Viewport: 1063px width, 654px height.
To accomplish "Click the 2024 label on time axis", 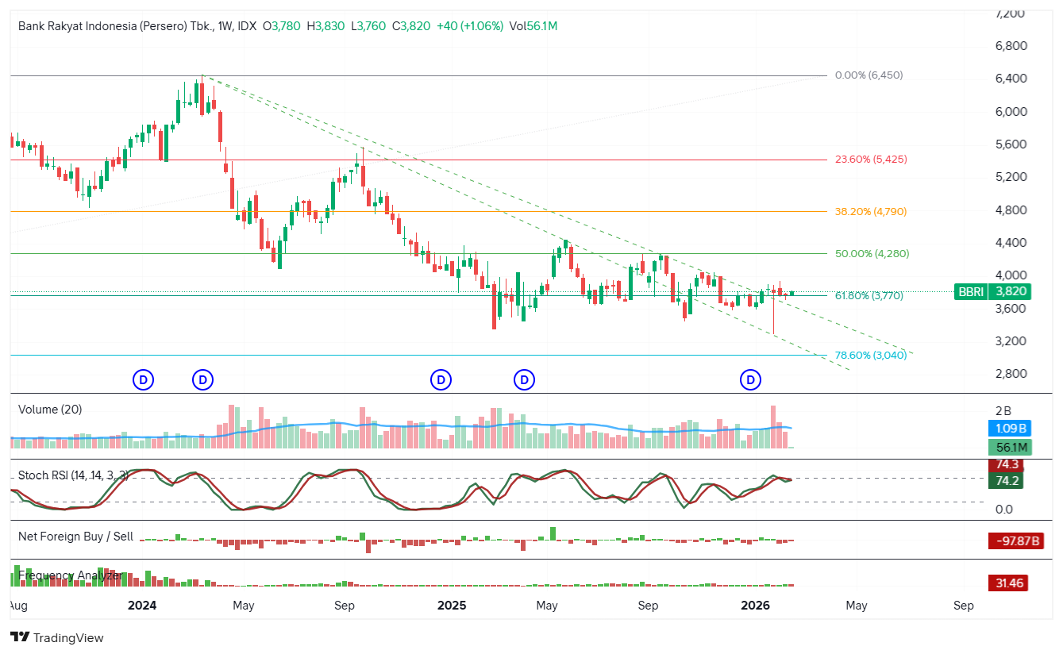I will pos(142,606).
